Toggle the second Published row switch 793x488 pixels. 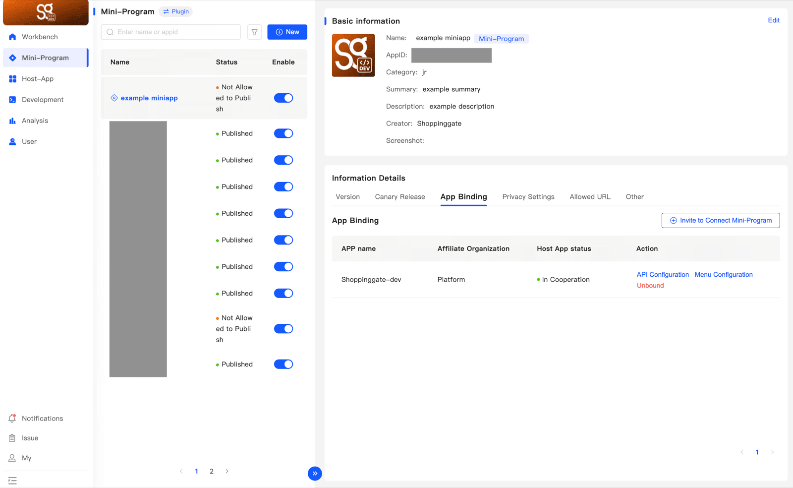click(283, 160)
